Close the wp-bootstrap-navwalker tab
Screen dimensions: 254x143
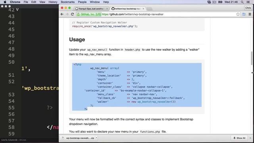pyautogui.click(x=143, y=9)
